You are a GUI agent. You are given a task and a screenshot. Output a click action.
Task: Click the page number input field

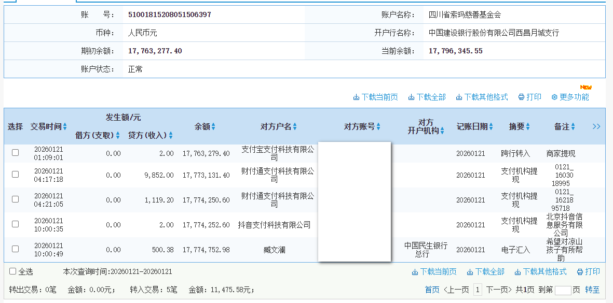tap(563, 290)
